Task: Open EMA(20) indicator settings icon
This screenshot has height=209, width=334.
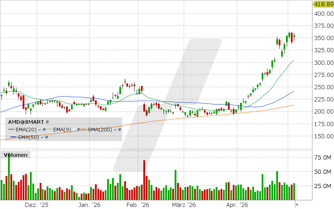Action: [44, 130]
